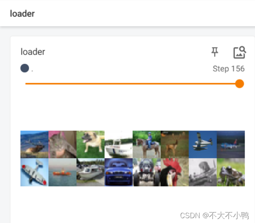Click the Step 156 label
The width and height of the screenshot is (255, 223).
[229, 69]
